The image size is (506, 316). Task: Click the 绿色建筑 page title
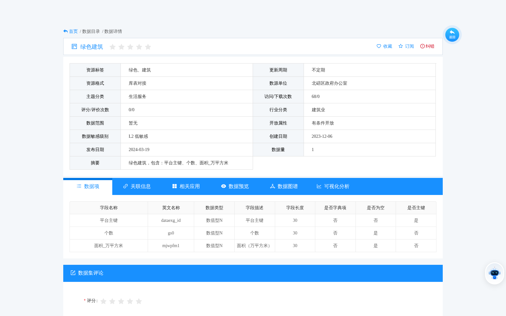92,47
